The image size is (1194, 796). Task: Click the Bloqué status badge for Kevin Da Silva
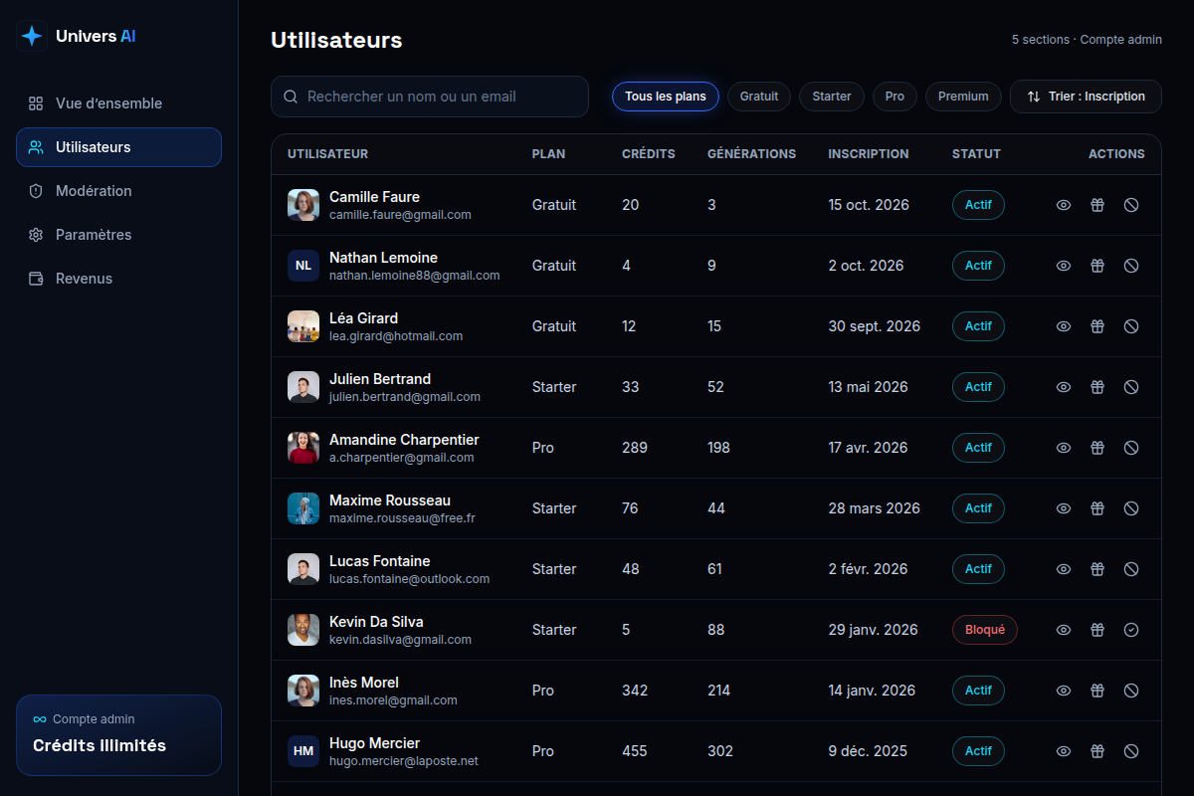click(985, 630)
